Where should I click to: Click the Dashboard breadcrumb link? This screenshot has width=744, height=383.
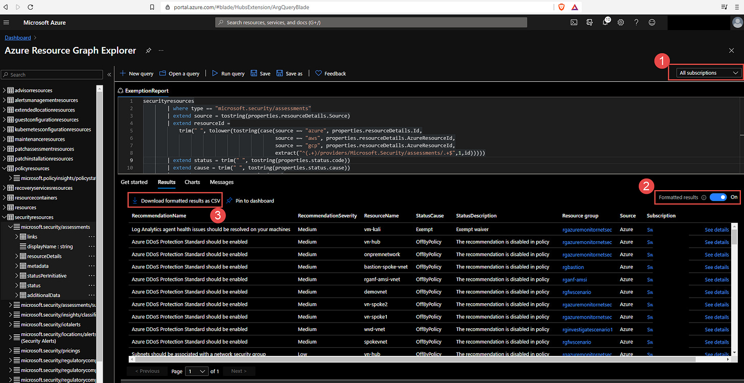[x=17, y=38]
